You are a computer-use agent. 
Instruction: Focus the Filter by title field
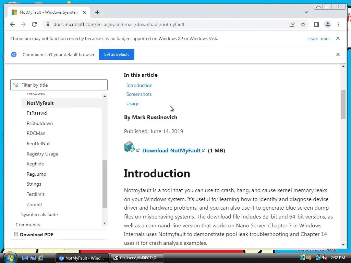pyautogui.click(x=59, y=85)
